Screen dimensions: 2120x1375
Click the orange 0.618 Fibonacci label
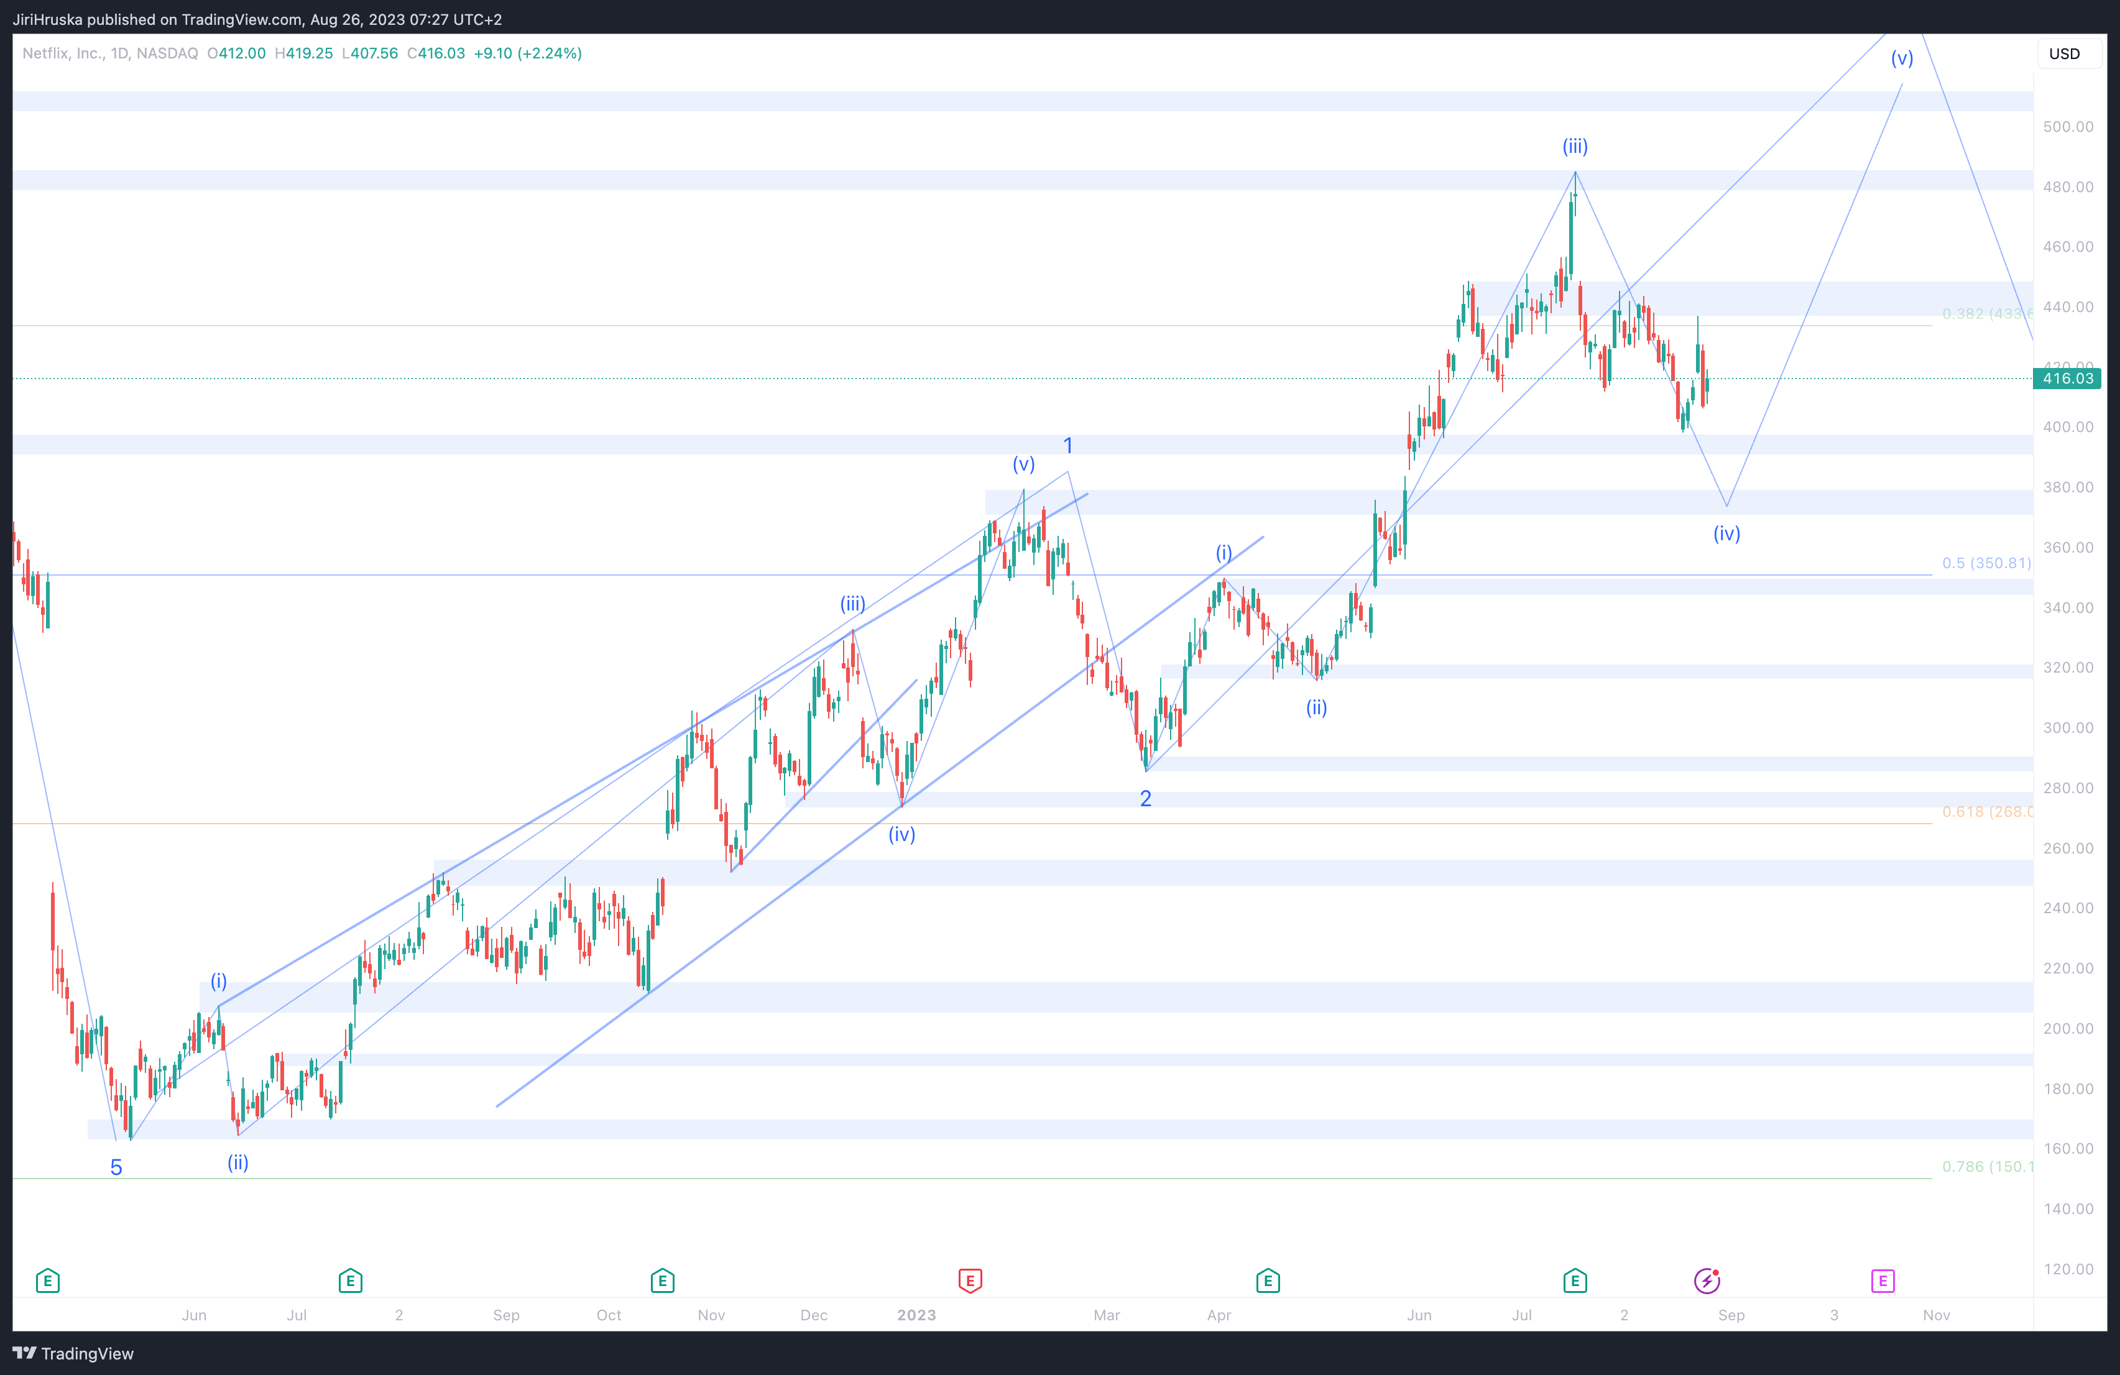pyautogui.click(x=1986, y=811)
